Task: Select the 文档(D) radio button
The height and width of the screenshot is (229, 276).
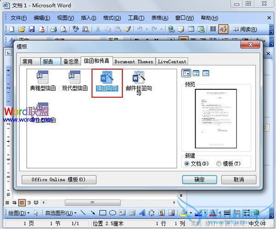Action: pyautogui.click(x=187, y=164)
